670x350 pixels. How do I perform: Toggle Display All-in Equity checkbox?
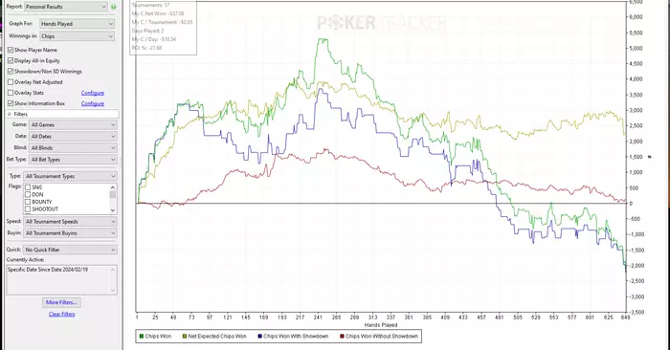(11, 60)
